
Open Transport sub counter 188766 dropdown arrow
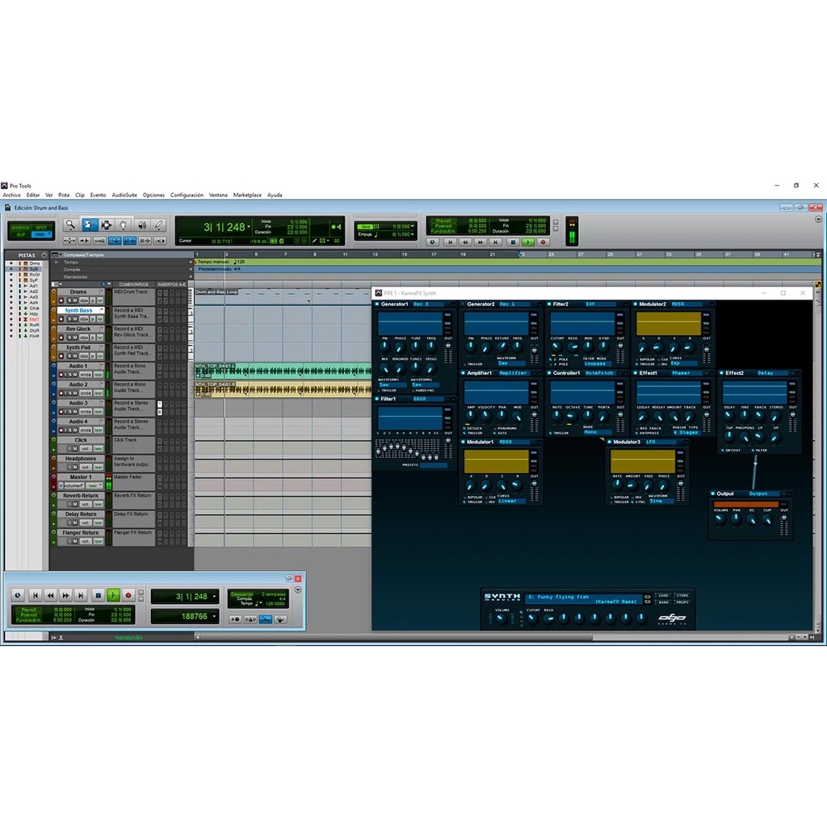214,616
